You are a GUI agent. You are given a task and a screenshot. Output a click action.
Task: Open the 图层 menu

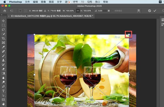(51, 2)
